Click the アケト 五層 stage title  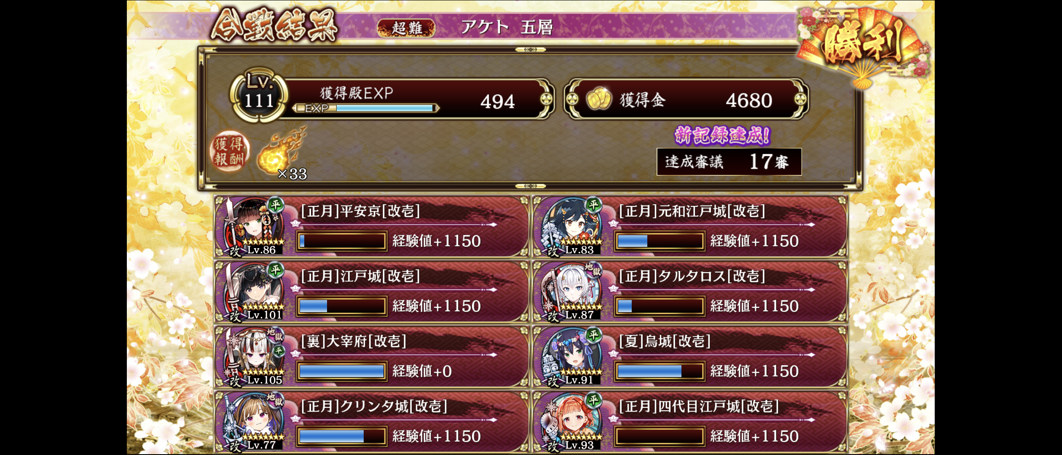click(x=507, y=27)
